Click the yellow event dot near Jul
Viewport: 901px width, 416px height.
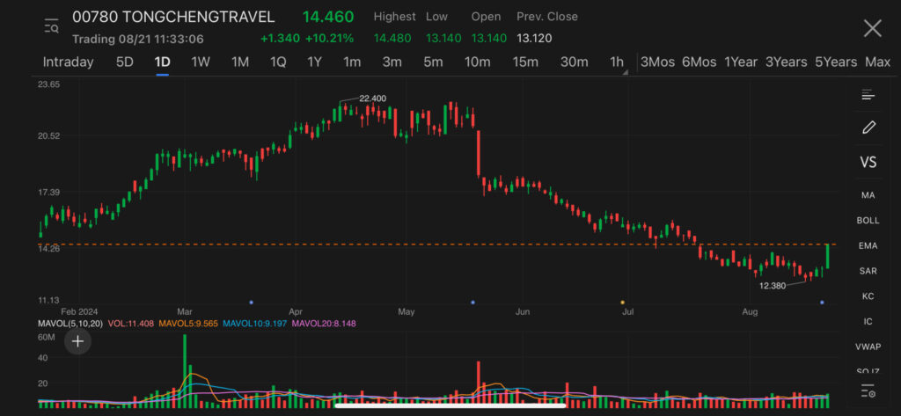tap(623, 303)
